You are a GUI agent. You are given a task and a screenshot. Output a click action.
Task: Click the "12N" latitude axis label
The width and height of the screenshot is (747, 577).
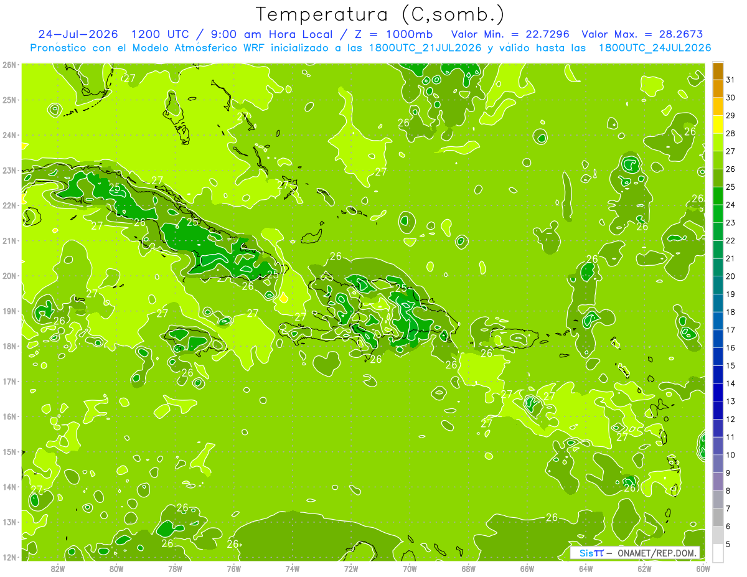point(9,557)
